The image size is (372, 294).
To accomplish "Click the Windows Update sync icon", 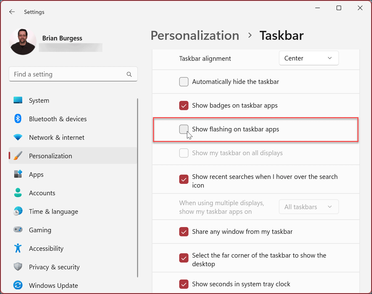I will (x=18, y=285).
